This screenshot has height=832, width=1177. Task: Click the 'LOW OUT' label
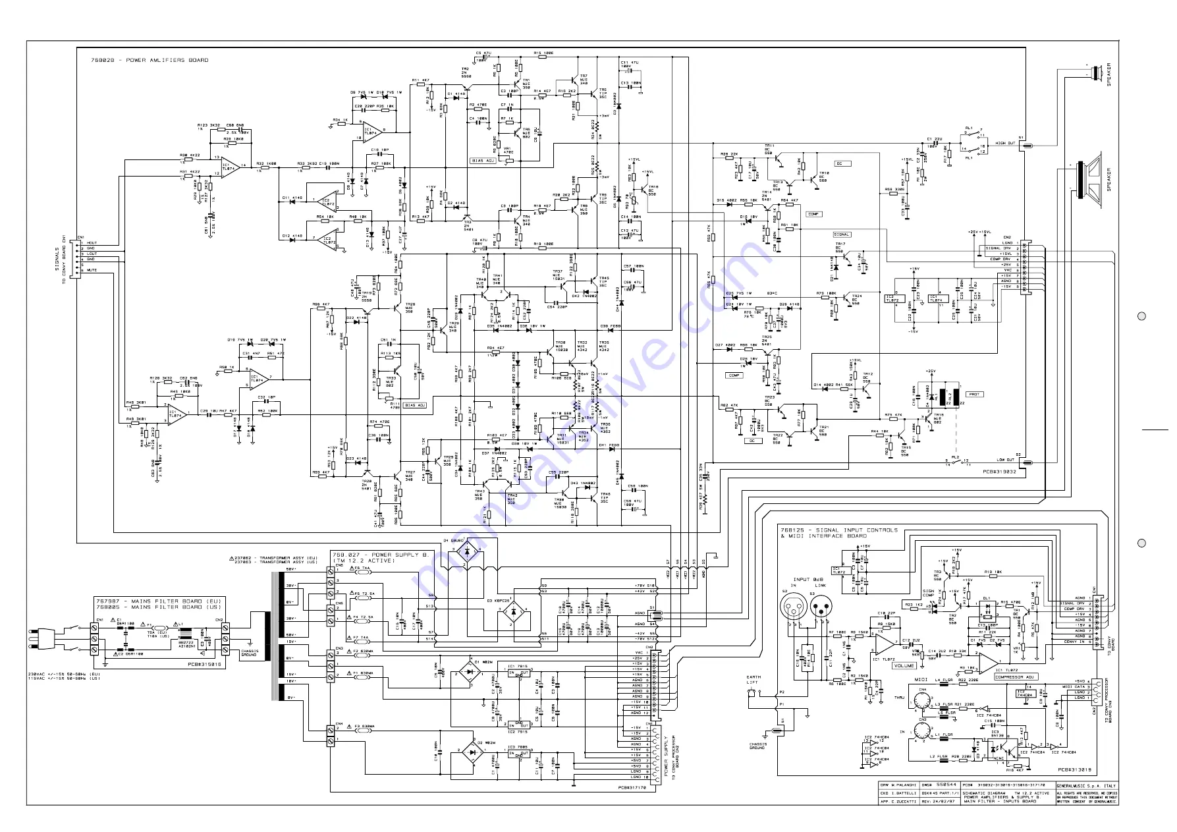(x=1005, y=460)
